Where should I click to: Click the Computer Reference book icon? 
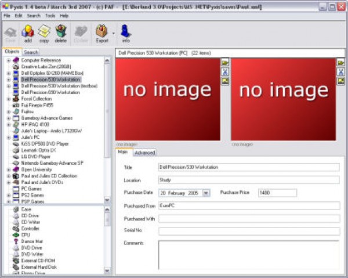16,60
